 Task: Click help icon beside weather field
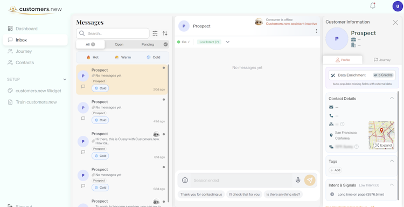coord(357,147)
